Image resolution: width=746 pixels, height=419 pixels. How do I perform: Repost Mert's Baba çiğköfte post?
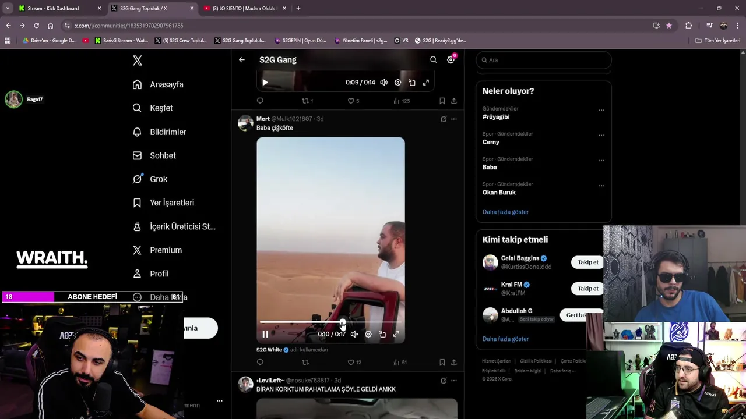click(305, 362)
